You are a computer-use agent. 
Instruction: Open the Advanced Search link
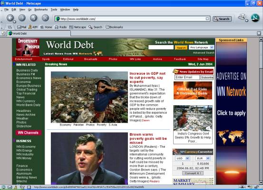click(204, 53)
